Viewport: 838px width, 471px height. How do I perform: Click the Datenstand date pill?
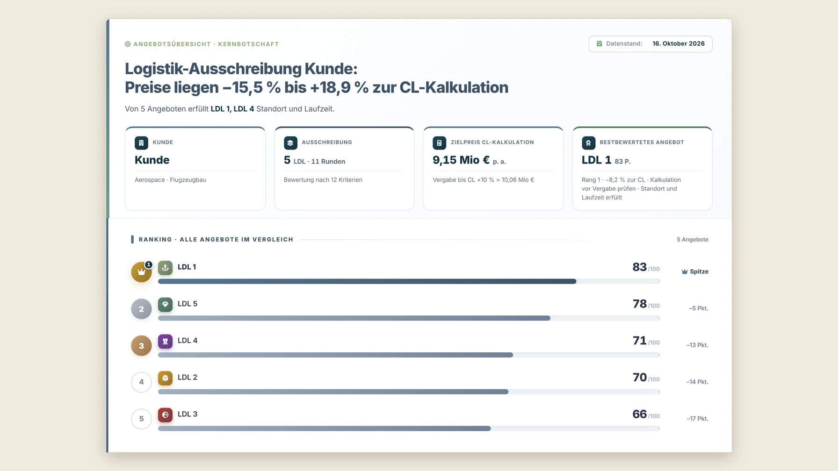[650, 44]
